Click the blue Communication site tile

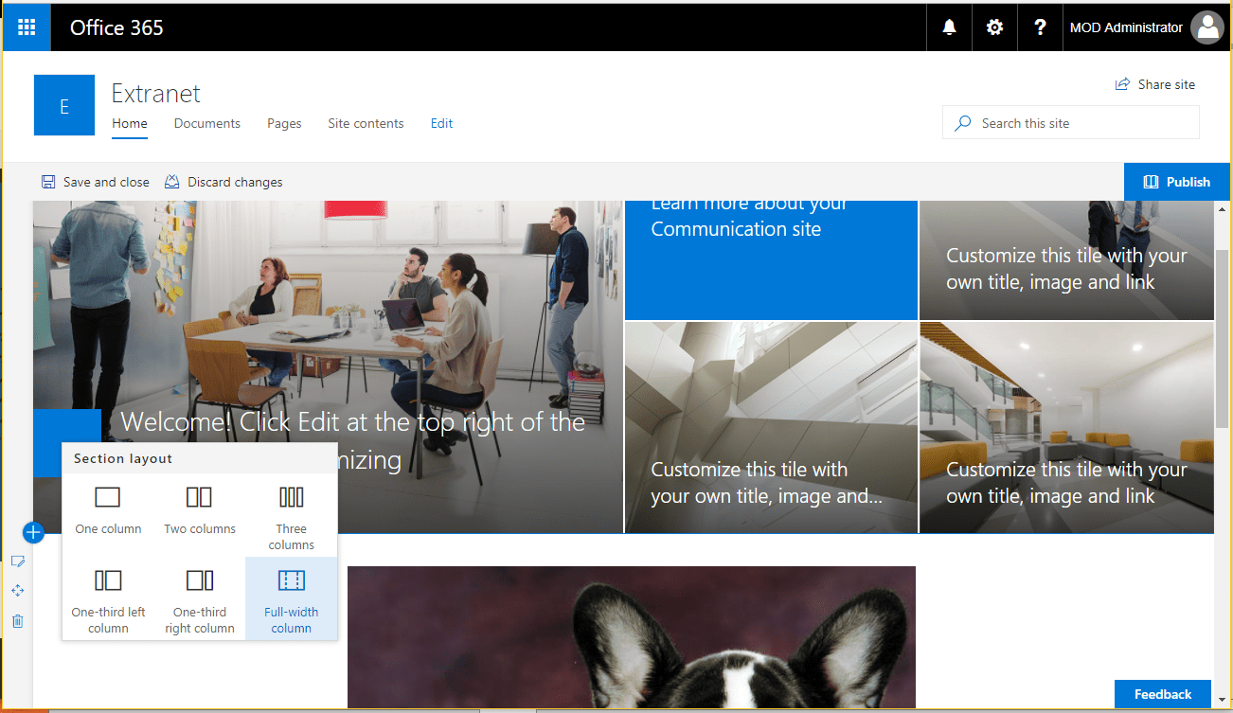point(771,260)
